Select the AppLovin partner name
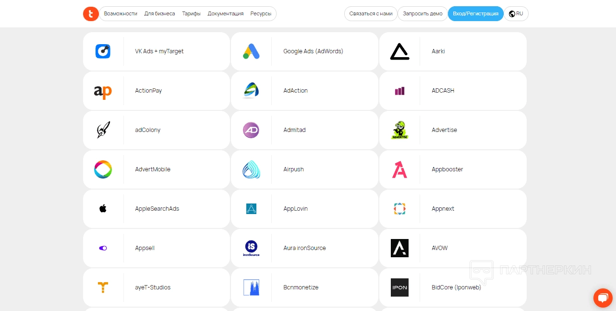This screenshot has width=616, height=311. (295, 209)
